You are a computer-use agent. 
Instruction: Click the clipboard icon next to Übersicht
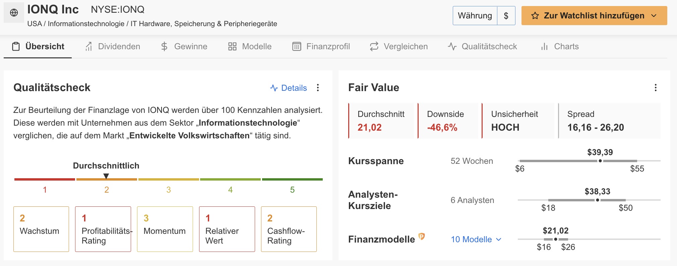click(16, 47)
